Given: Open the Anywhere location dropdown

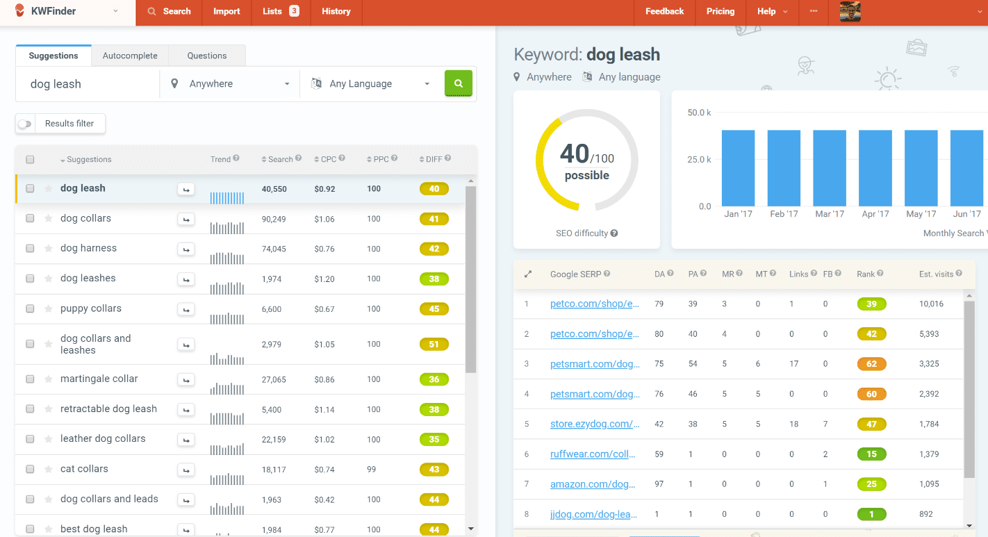Looking at the screenshot, I should (229, 83).
